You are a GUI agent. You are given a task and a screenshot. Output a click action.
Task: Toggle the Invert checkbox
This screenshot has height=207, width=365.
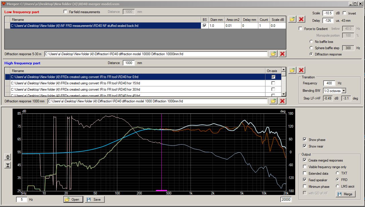point(345,13)
